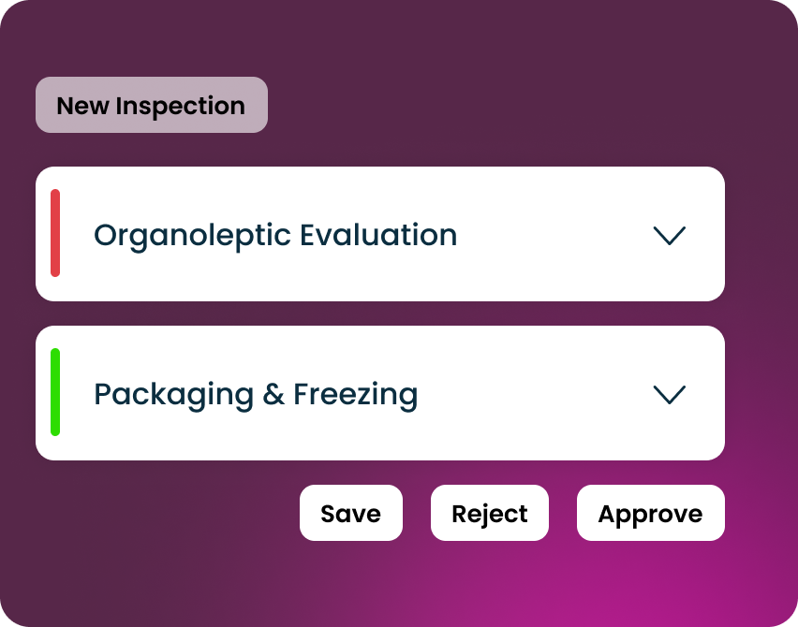Save the current inspection
The width and height of the screenshot is (798, 627).
pos(350,513)
